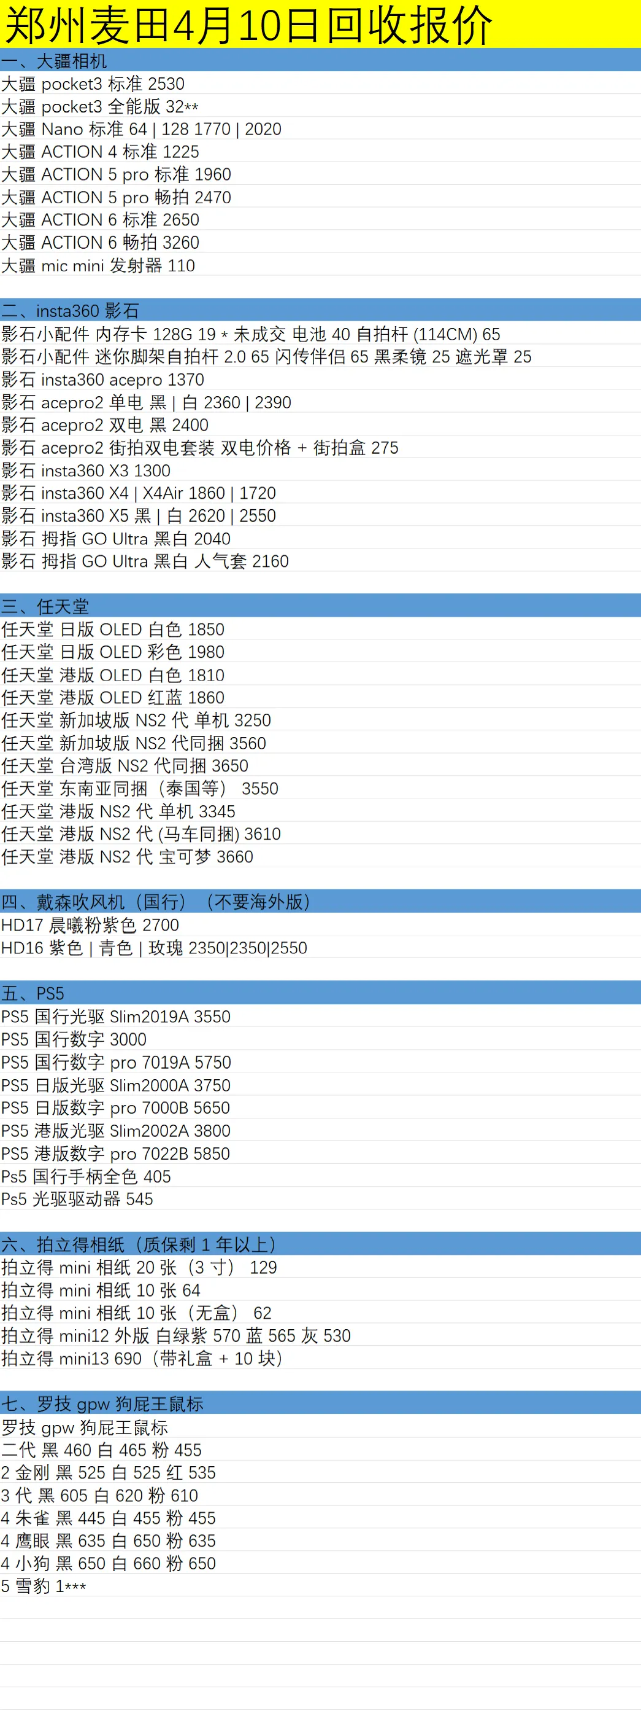This screenshot has height=1710, width=641.
Task: Click row mini 相纸 10 张（无盒）62
Action: (x=320, y=1313)
